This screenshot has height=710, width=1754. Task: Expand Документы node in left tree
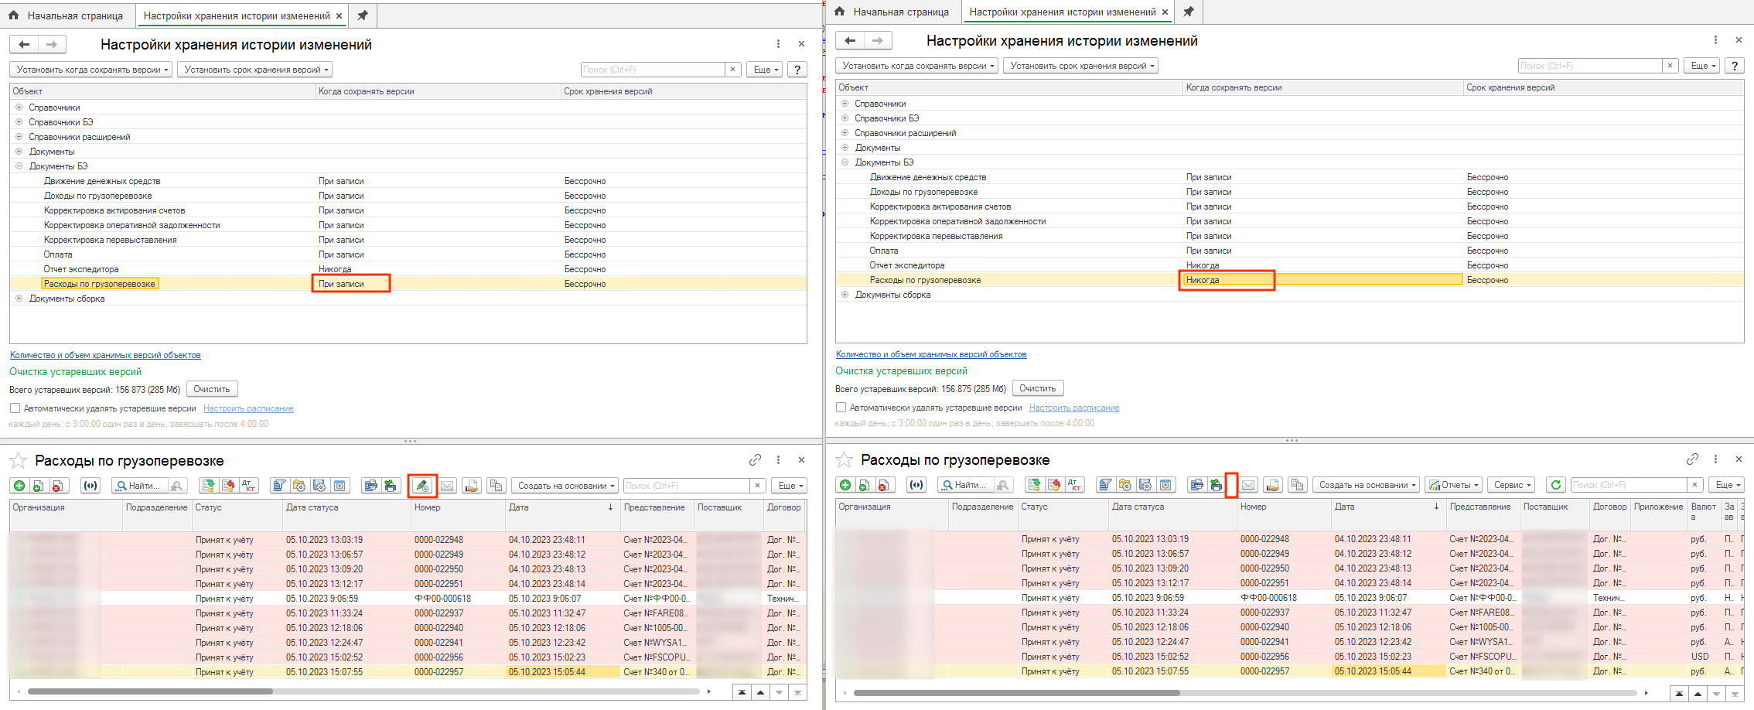[x=19, y=152]
